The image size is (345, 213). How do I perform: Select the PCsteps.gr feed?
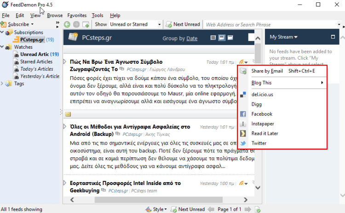(32, 40)
